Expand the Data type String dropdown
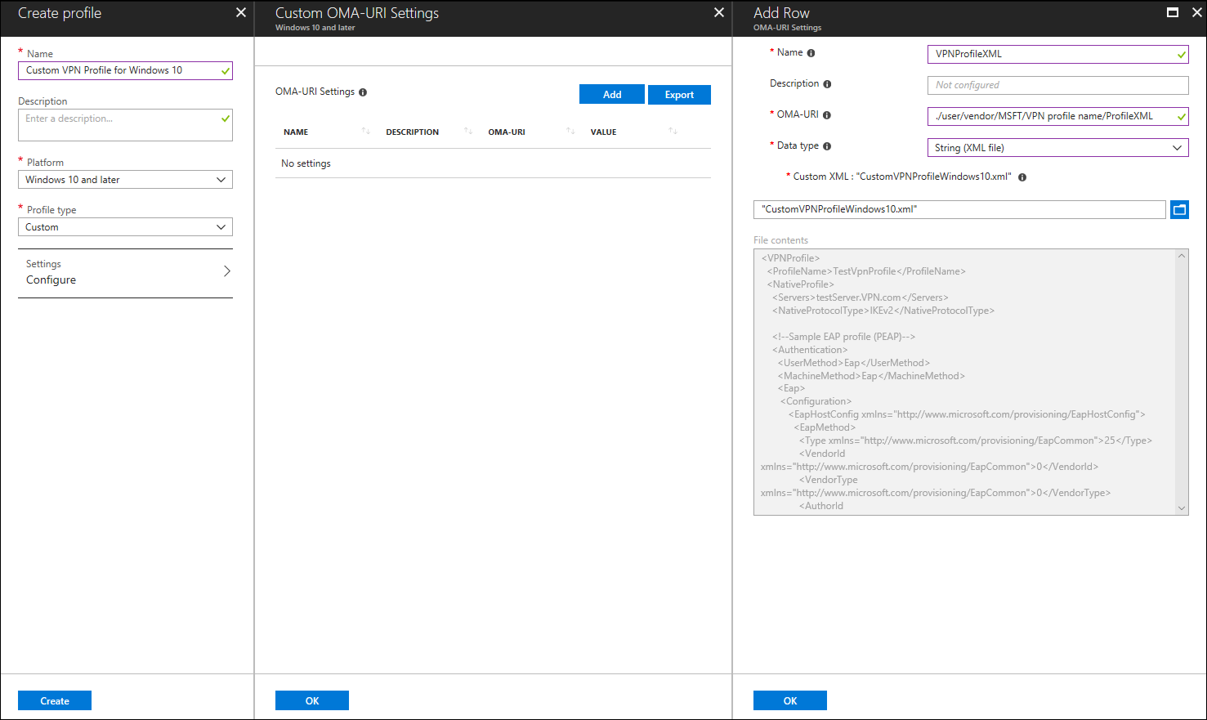The height and width of the screenshot is (720, 1207). coord(1057,148)
